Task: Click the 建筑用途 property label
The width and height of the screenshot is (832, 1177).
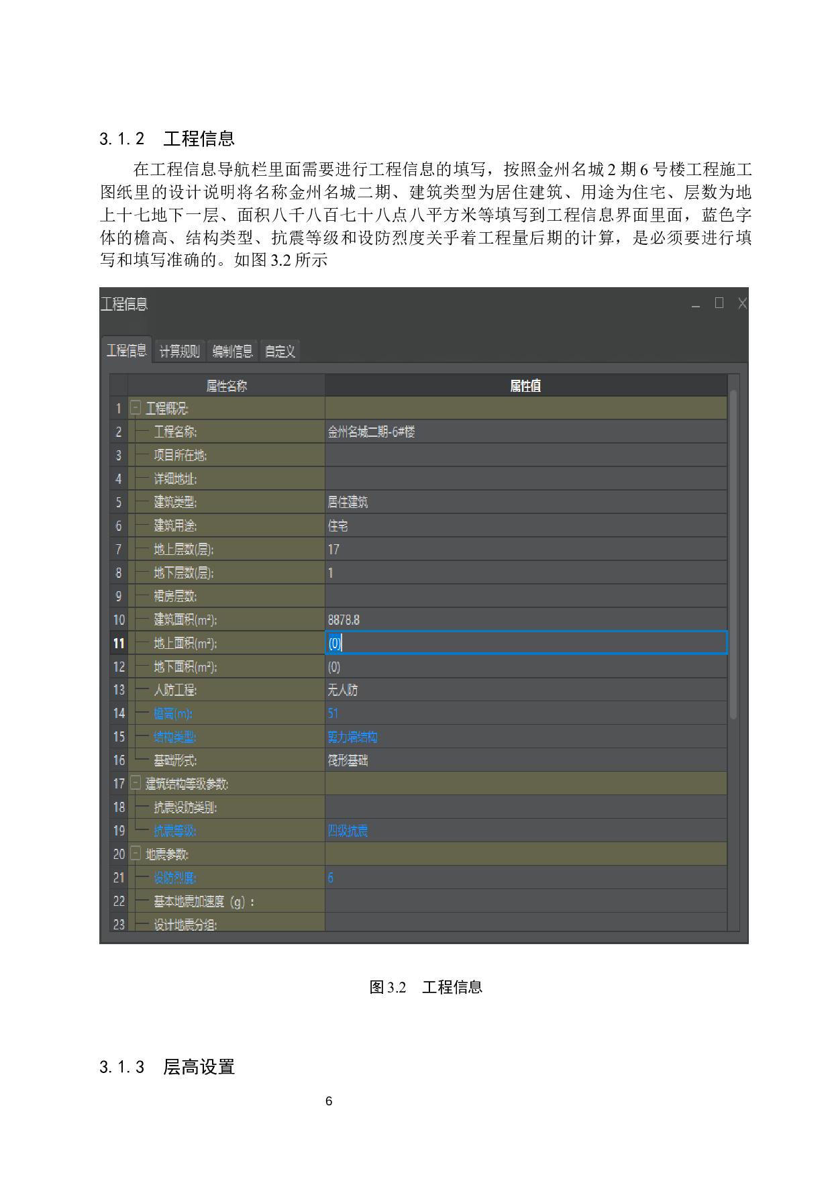Action: (175, 525)
